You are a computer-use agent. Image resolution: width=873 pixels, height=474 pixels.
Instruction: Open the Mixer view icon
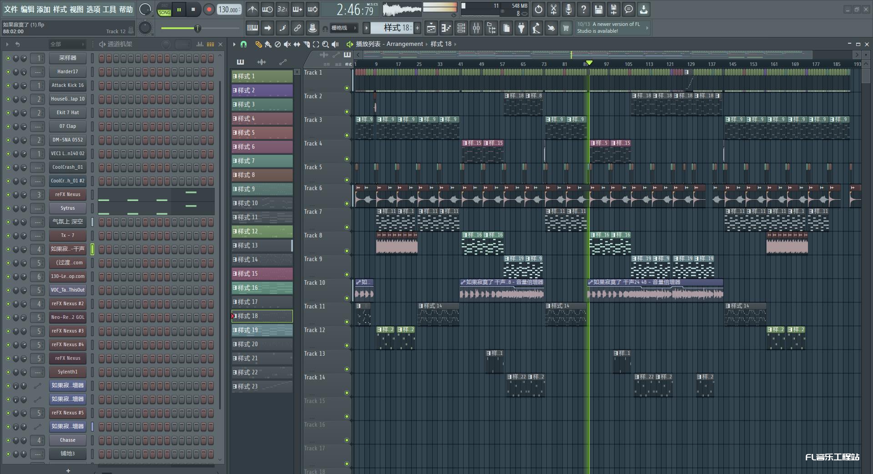coord(476,28)
